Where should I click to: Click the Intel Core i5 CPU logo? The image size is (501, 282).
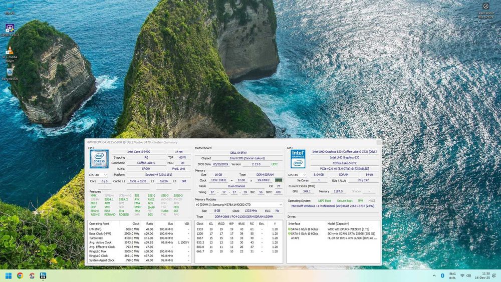(x=99, y=159)
